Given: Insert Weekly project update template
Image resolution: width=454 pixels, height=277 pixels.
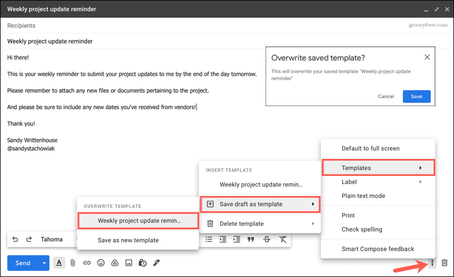Looking at the screenshot, I should (260, 184).
